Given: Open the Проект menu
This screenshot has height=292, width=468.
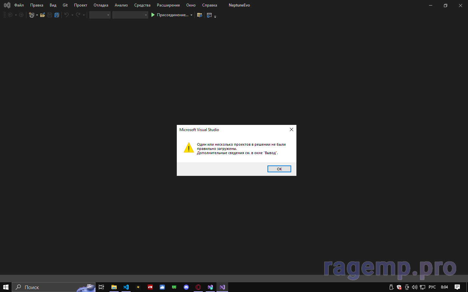Looking at the screenshot, I should click(x=81, y=5).
